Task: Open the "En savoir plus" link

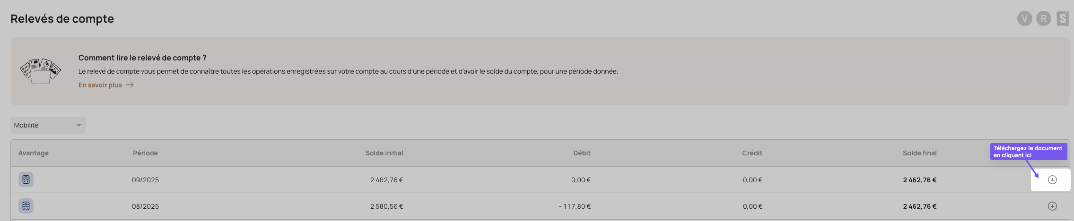Action: [x=100, y=85]
